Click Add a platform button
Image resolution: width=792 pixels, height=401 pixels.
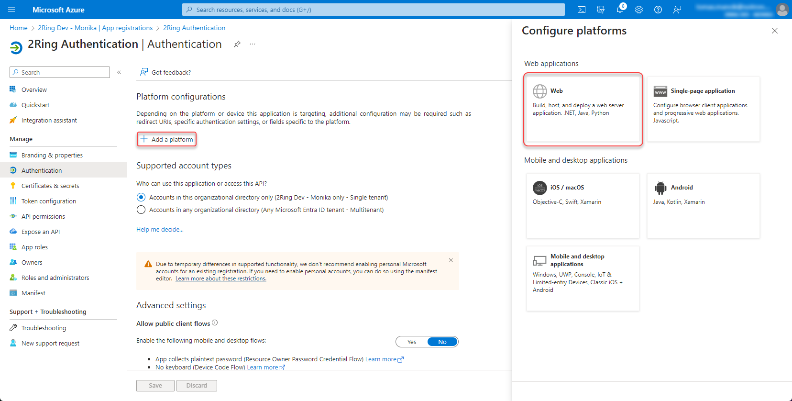tap(166, 139)
